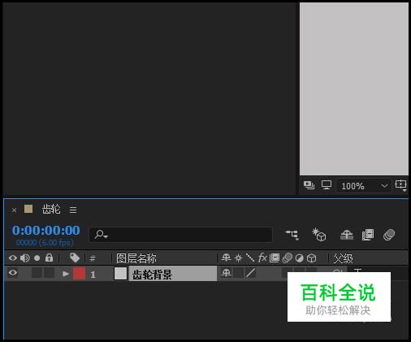
Task: Toggle Solo box for 齿轮背景 layer
Action: click(37, 273)
